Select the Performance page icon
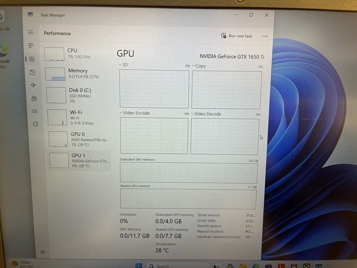Viewport: 357px width, 268px height. [x=32, y=59]
